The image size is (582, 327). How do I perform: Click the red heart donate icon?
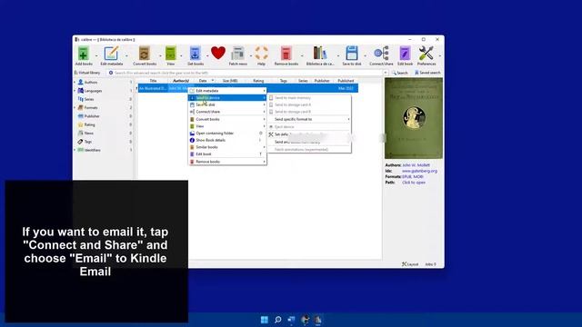click(x=218, y=53)
